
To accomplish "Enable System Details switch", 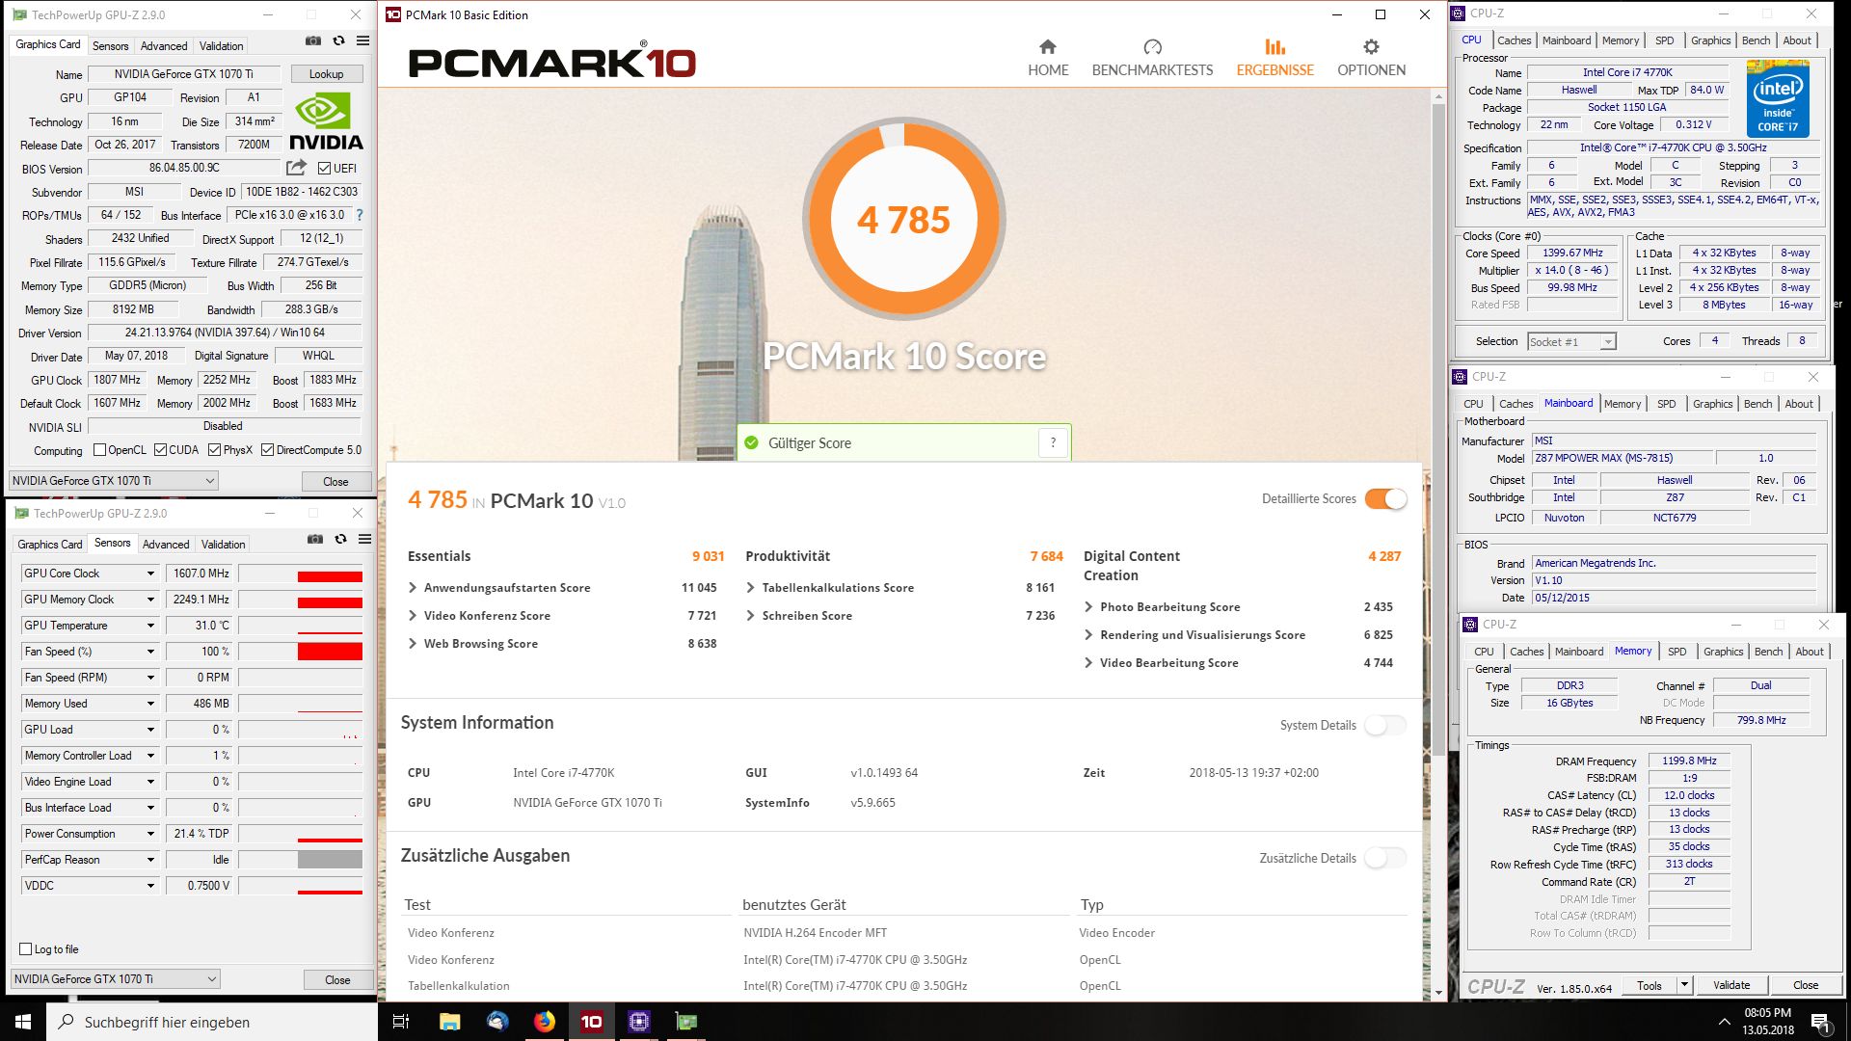I will (x=1385, y=725).
